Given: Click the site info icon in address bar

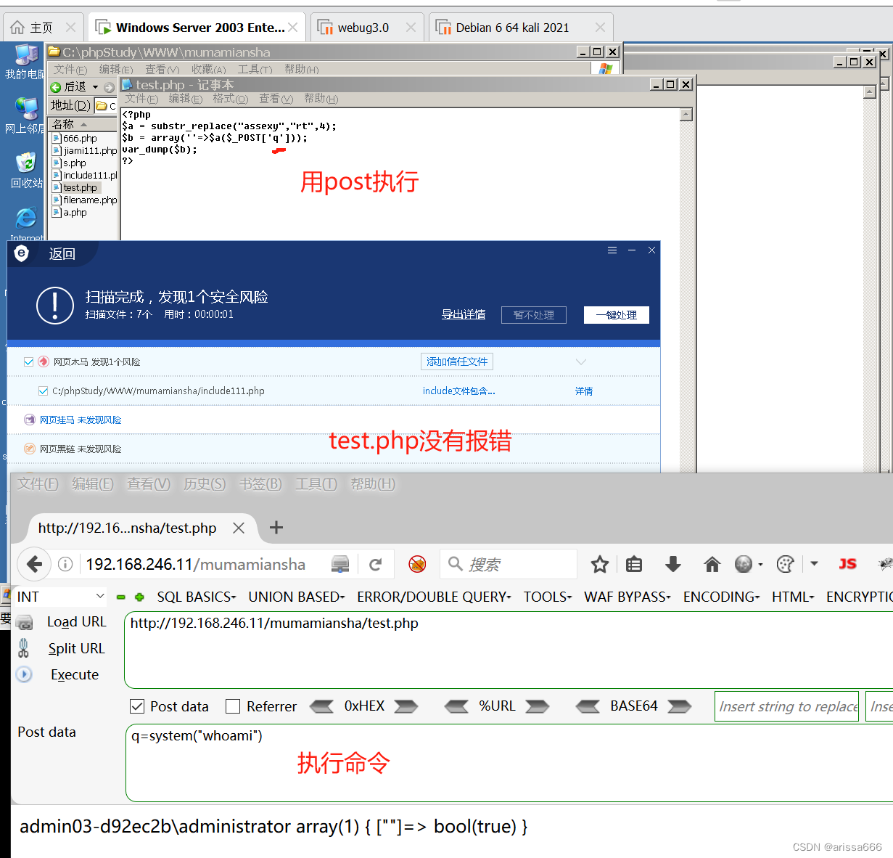Looking at the screenshot, I should [65, 564].
